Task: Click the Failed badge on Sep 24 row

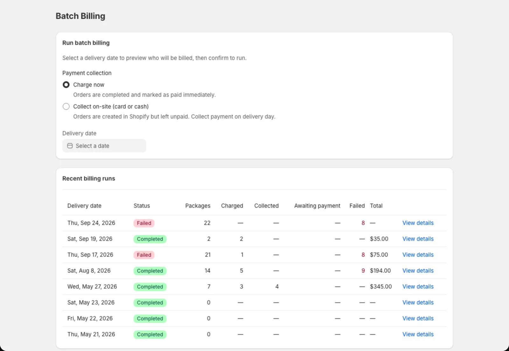Action: (x=144, y=223)
